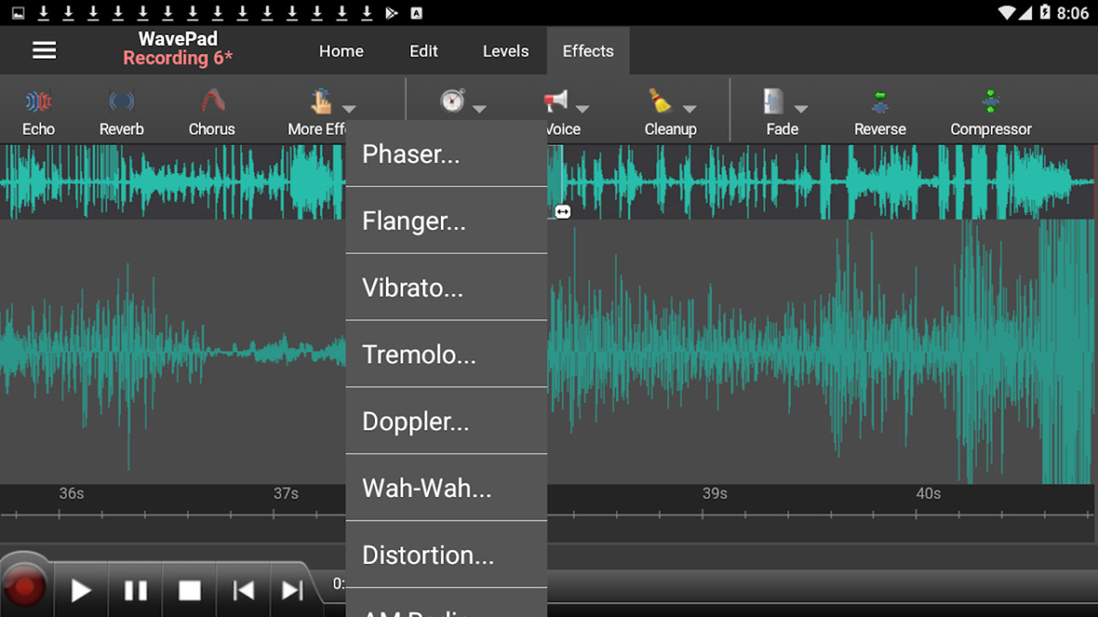1098x617 pixels.
Task: Pause audio playback
Action: [x=135, y=590]
